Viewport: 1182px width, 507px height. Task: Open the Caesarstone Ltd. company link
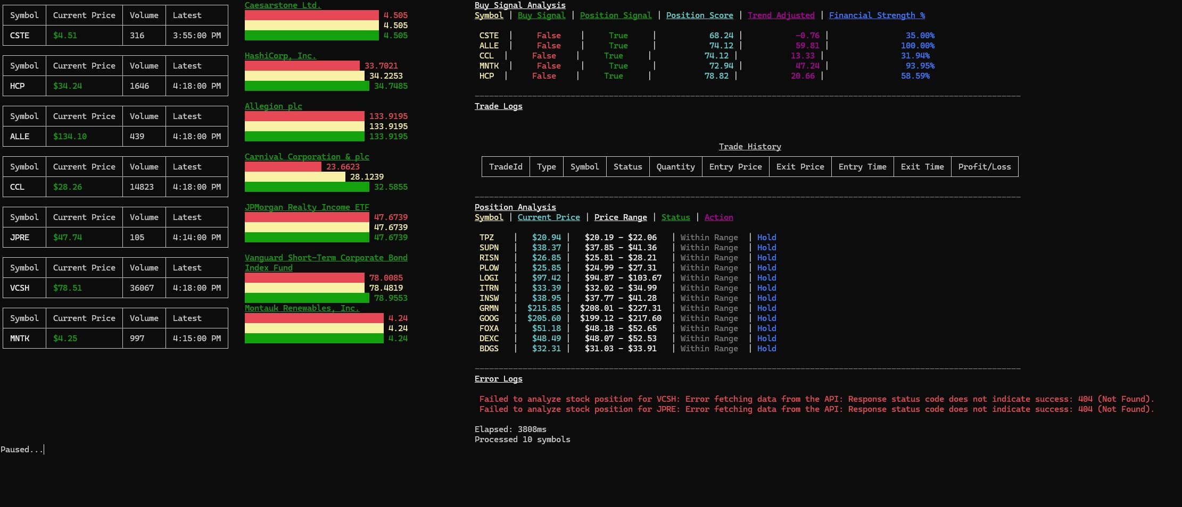(283, 5)
